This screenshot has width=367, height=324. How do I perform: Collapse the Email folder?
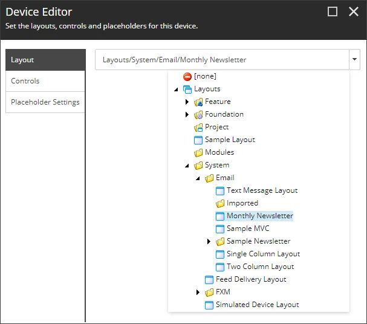198,178
